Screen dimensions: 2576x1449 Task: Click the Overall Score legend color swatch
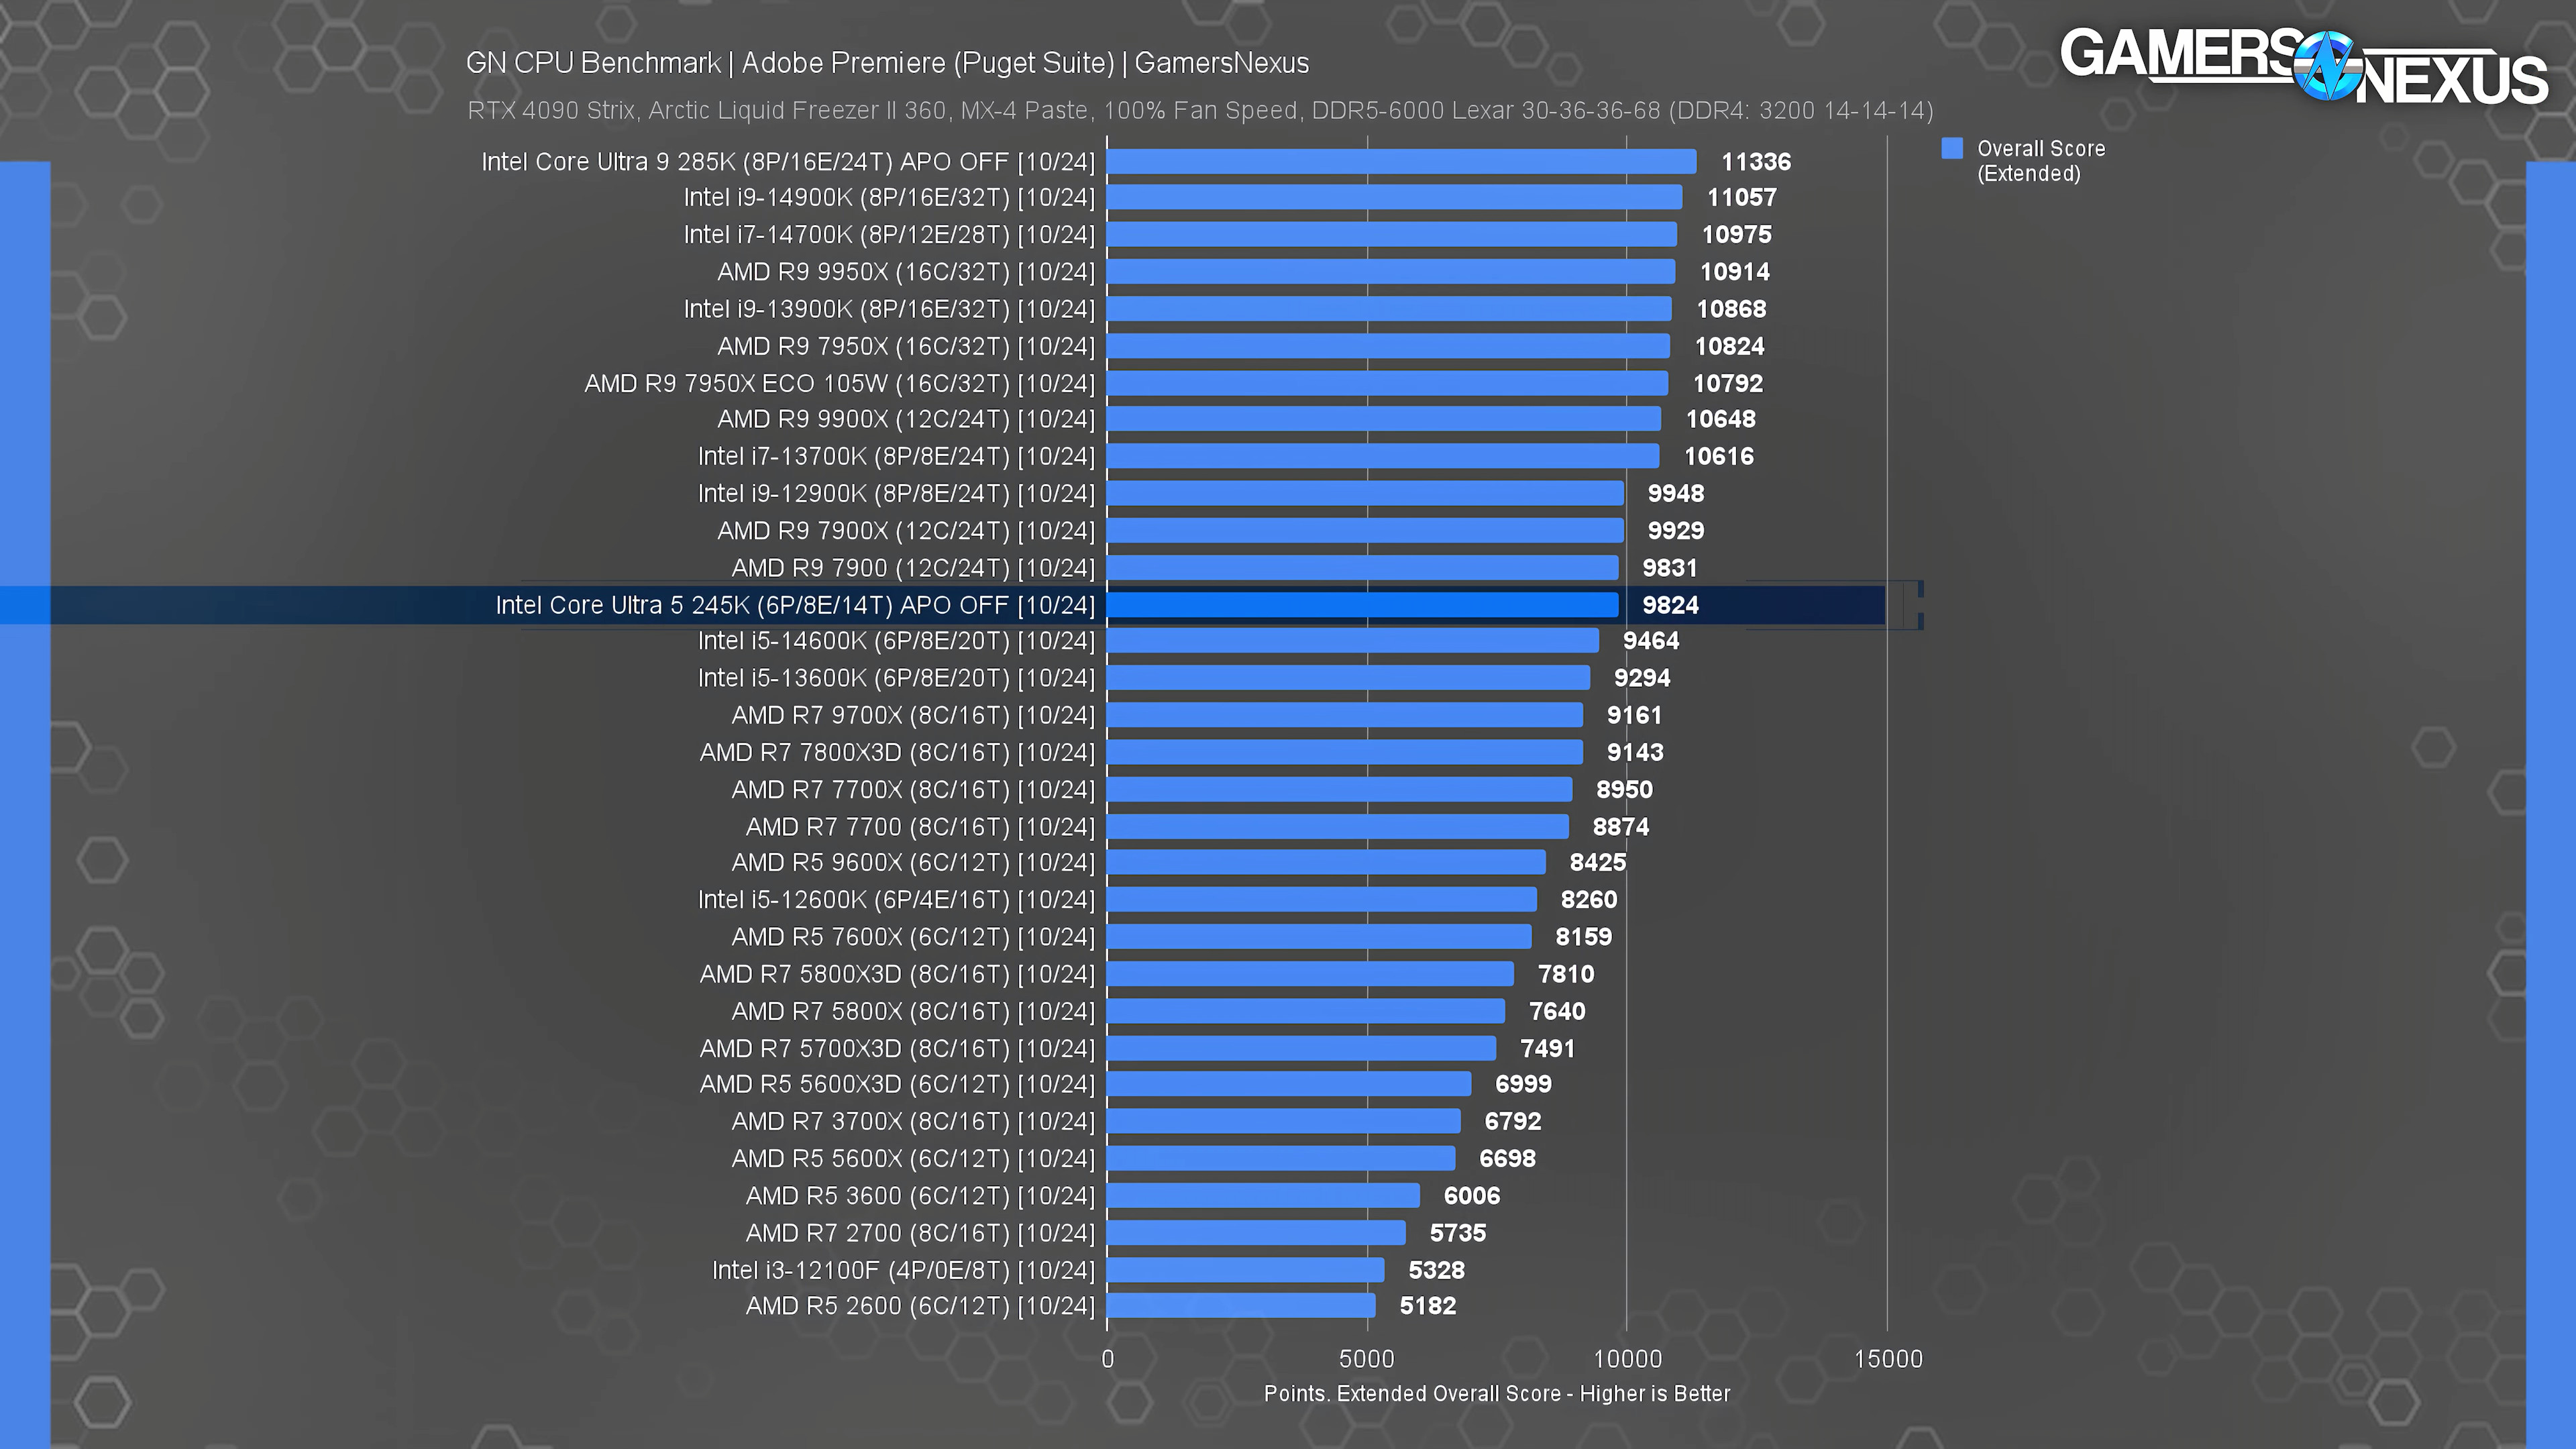click(1952, 149)
